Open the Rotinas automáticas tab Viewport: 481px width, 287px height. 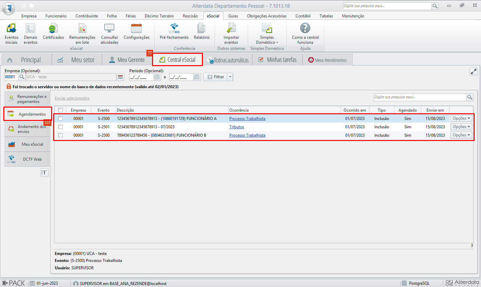point(228,60)
